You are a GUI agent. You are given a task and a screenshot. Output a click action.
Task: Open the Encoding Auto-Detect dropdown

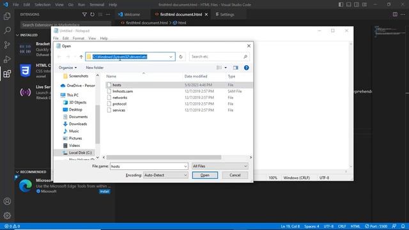166,175
